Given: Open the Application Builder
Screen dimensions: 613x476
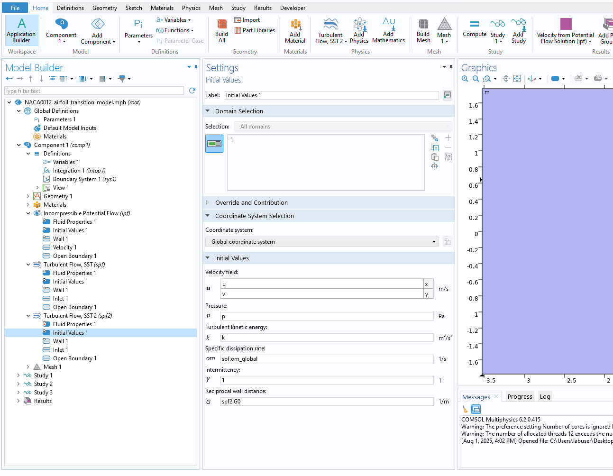Looking at the screenshot, I should click(21, 30).
